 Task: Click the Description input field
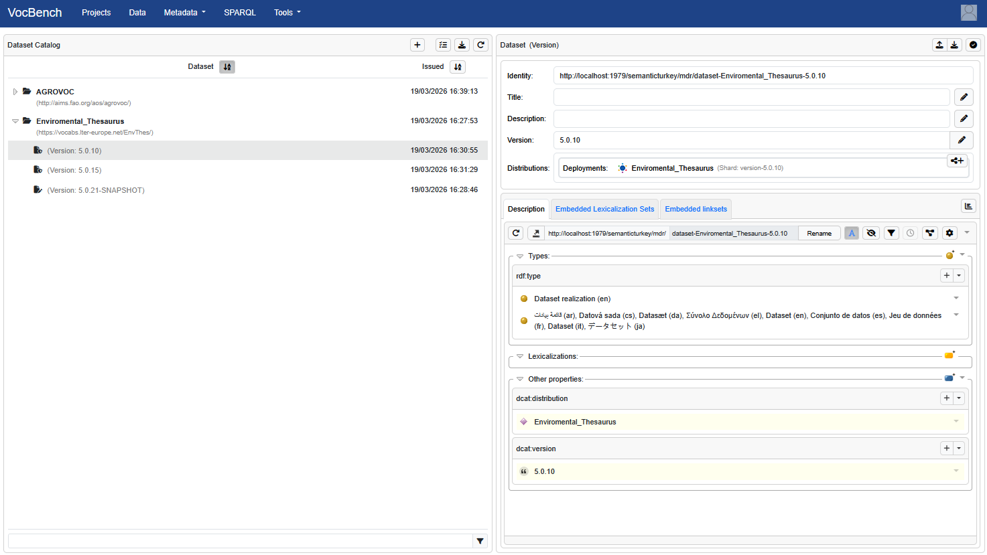751,118
